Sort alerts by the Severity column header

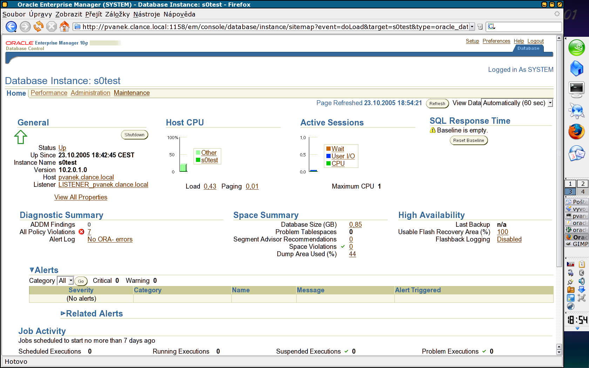[x=81, y=290]
